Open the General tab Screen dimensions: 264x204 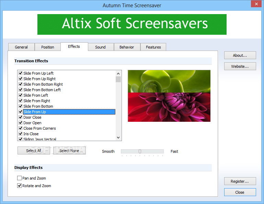click(21, 47)
